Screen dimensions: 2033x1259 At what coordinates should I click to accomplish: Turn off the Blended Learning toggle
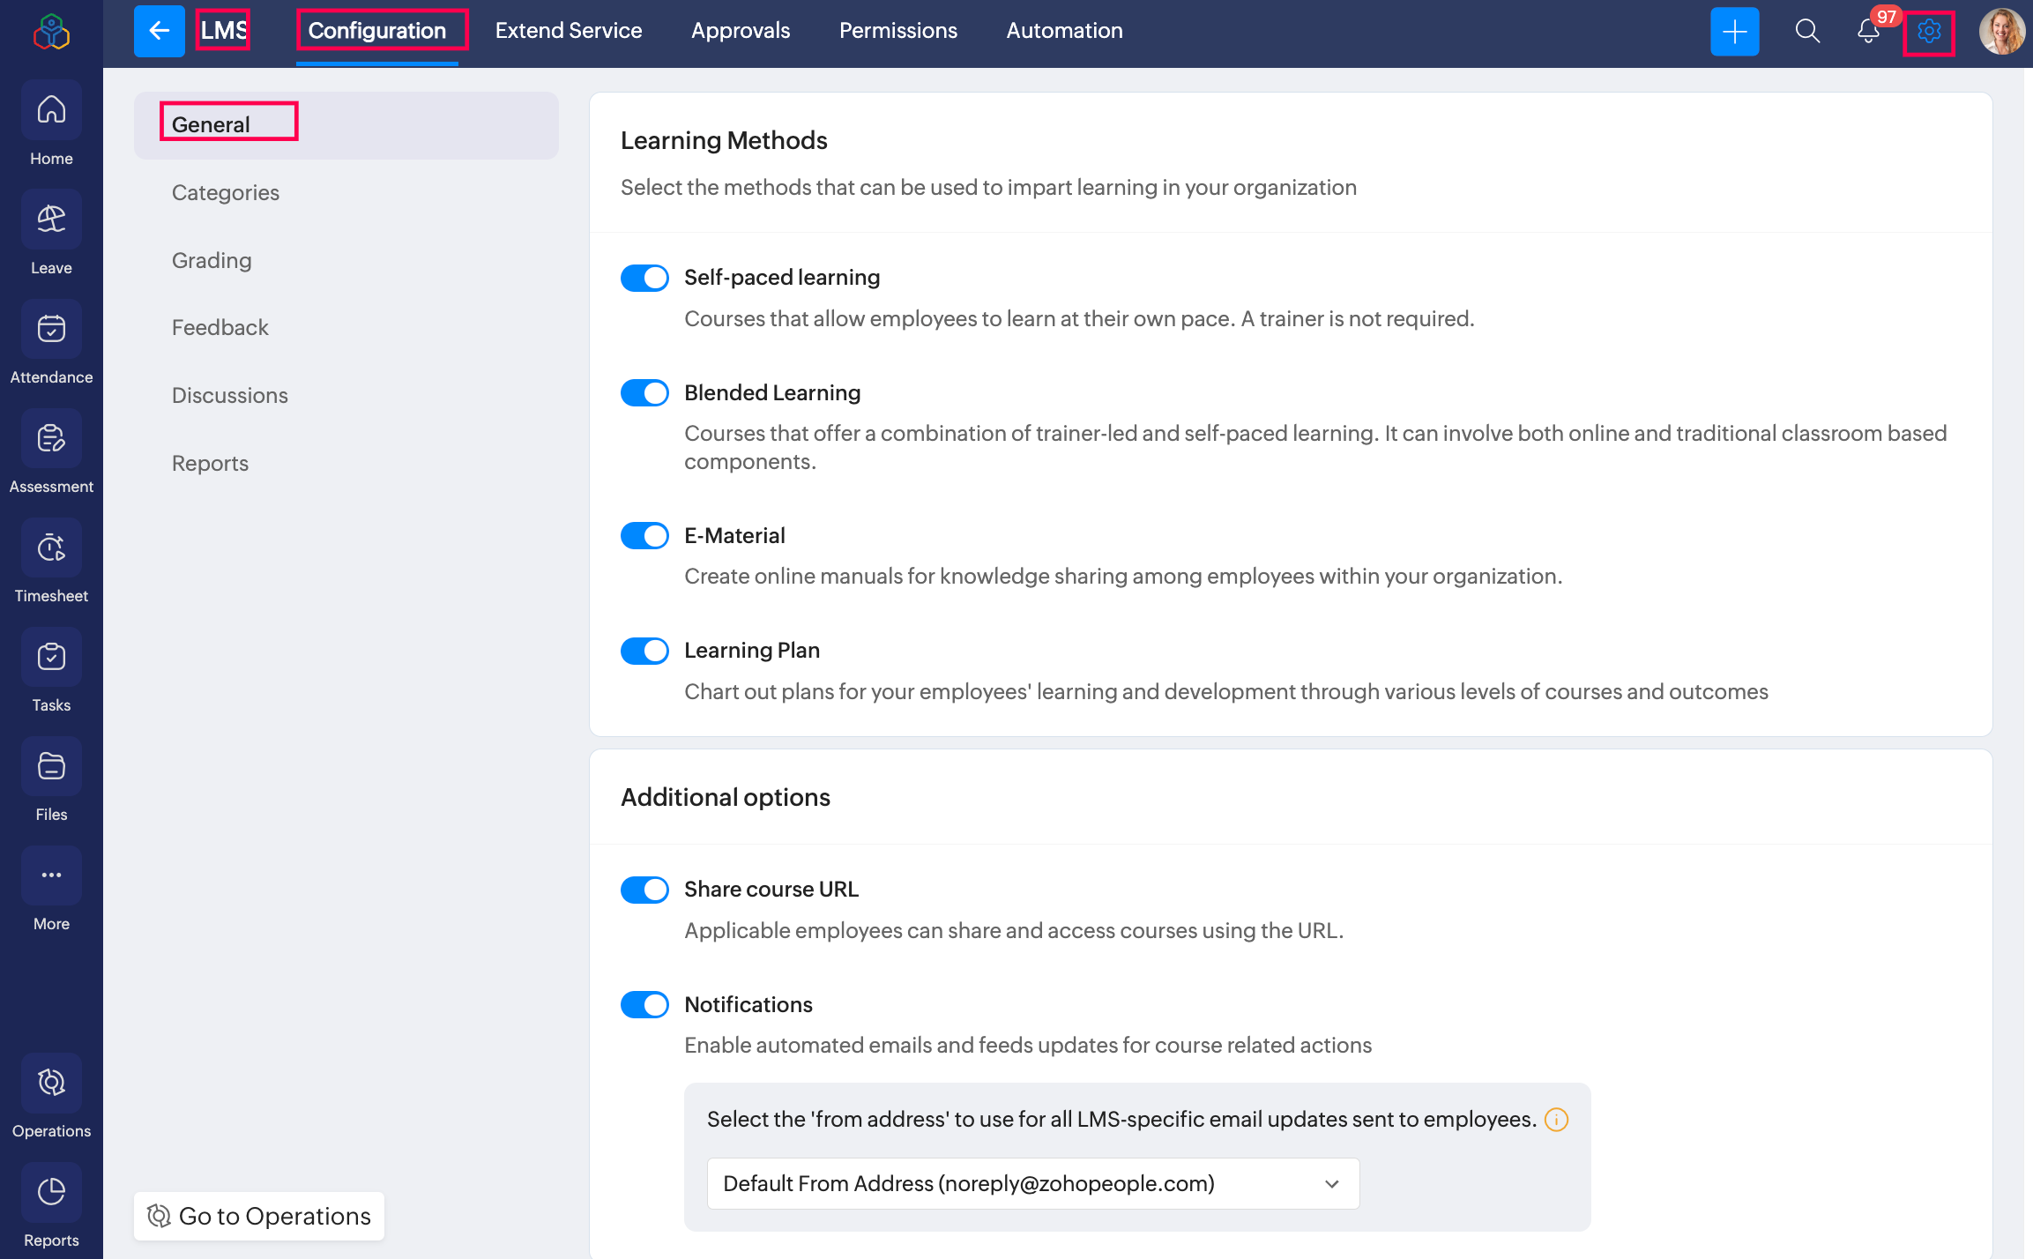[644, 393]
